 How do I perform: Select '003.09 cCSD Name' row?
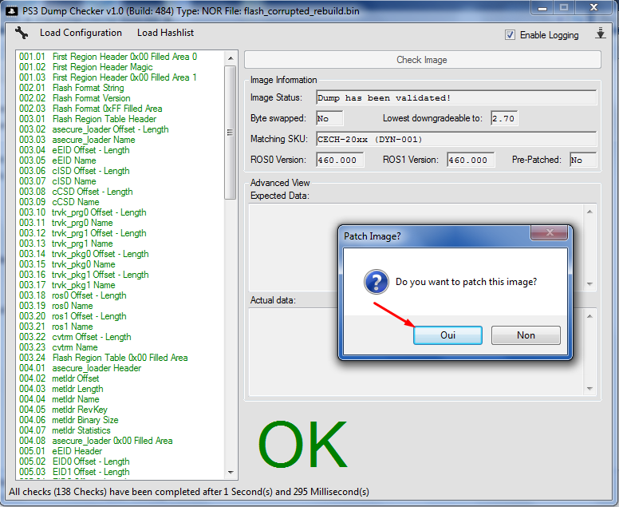[59, 202]
